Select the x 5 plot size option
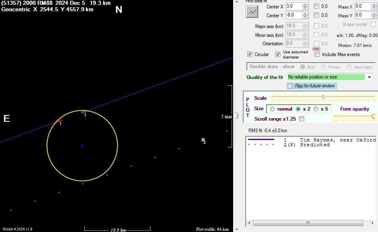The width and height of the screenshot is (378, 232). coord(316,109)
